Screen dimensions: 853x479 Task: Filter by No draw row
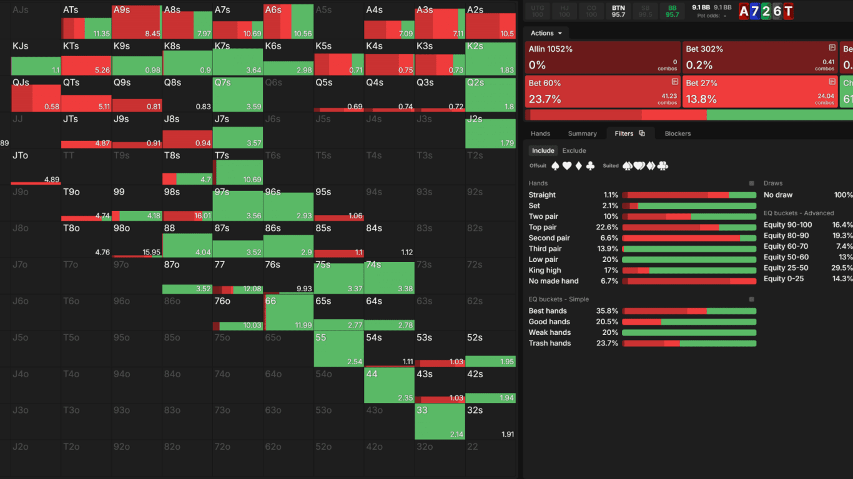808,195
